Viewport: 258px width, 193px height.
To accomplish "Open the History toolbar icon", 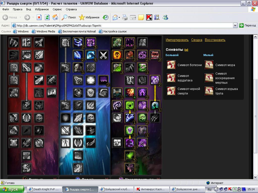I will click(x=106, y=17).
